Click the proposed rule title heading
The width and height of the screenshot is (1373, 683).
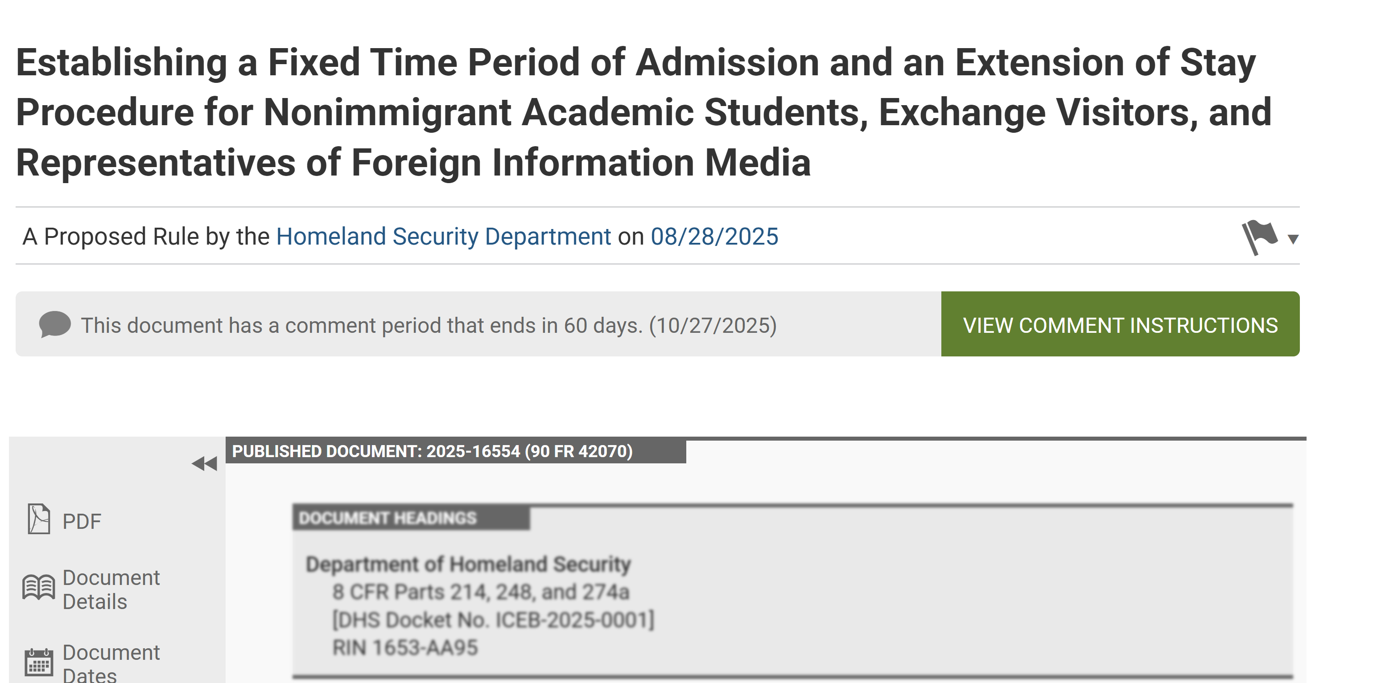point(644,112)
